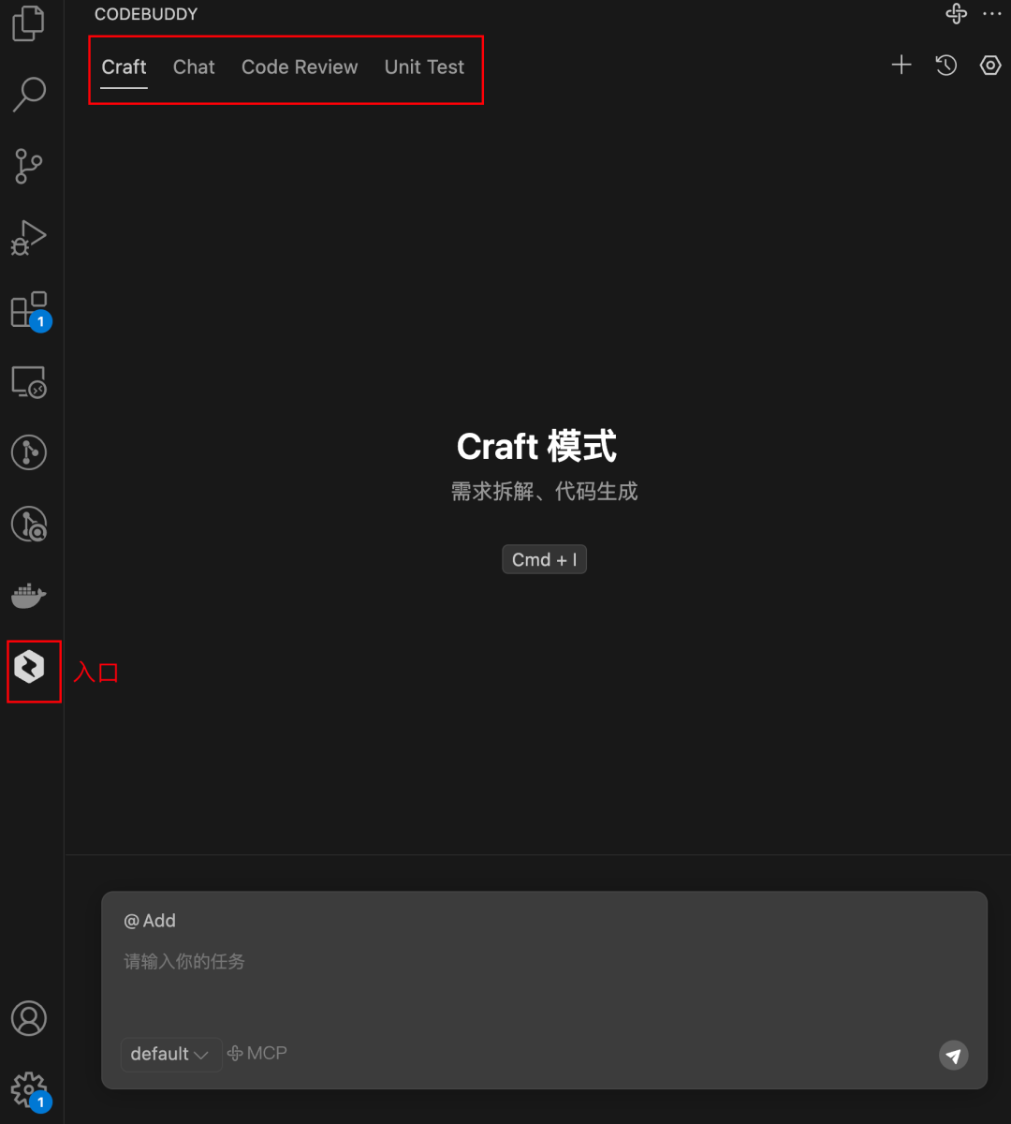
Task: Click the CODEBUDDY panel title
Action: pyautogui.click(x=146, y=14)
